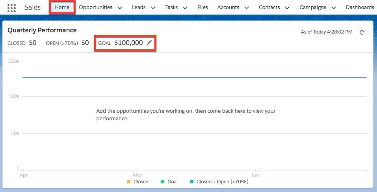
Task: Click the Jun axis label
Action: pos(255,175)
